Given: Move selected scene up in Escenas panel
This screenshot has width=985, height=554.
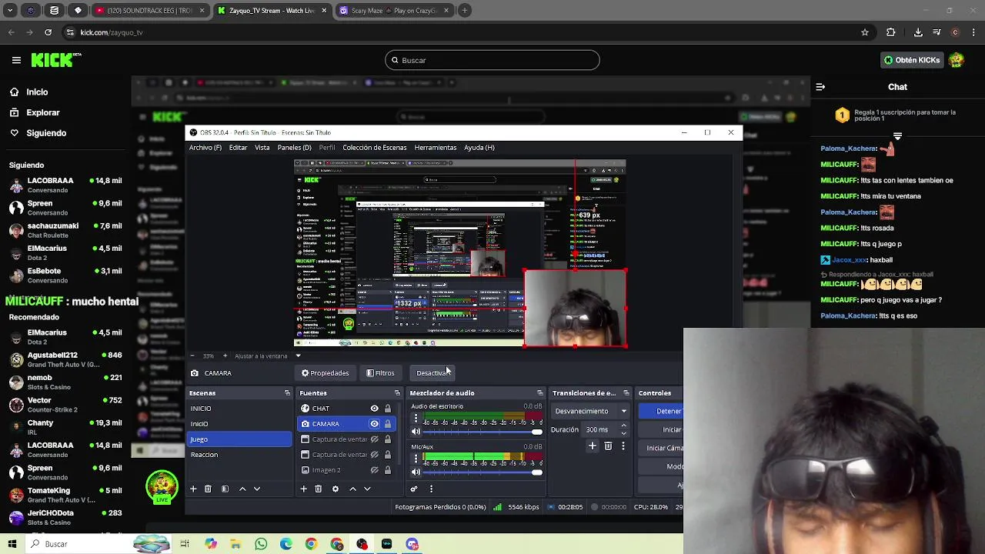Looking at the screenshot, I should tap(242, 489).
